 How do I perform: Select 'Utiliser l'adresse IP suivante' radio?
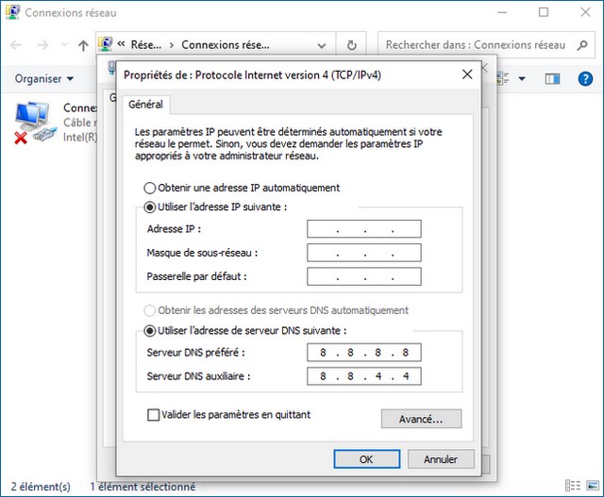pyautogui.click(x=149, y=207)
